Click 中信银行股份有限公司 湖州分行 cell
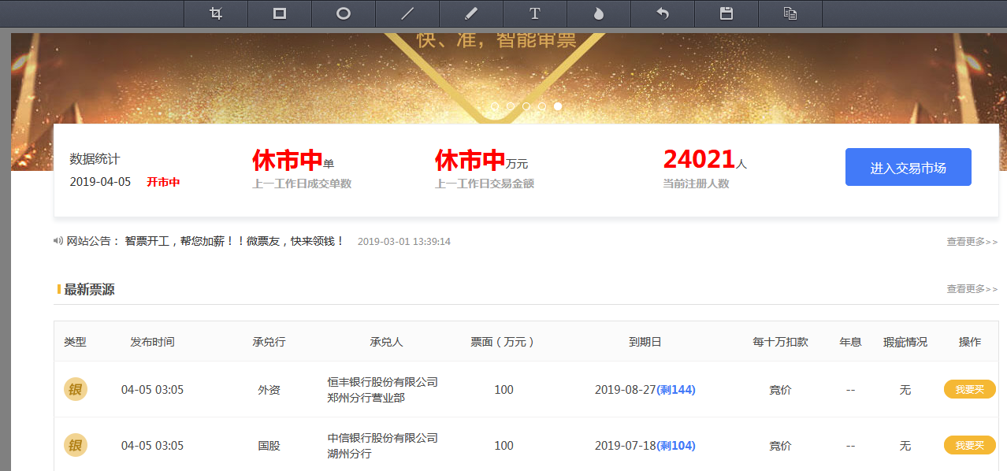The width and height of the screenshot is (1007, 471). pyautogui.click(x=383, y=446)
